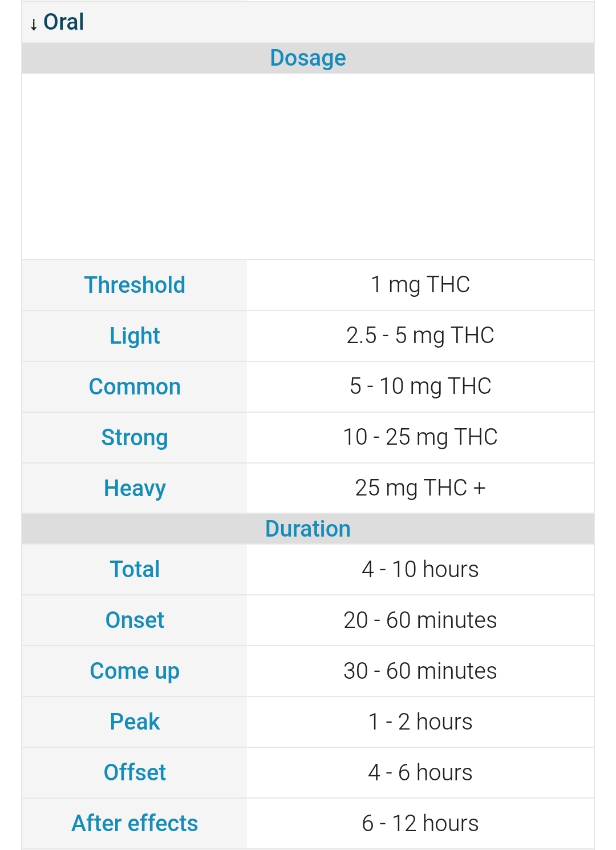Image resolution: width=616 pixels, height=850 pixels.
Task: Open the Duration header link
Action: 308,529
